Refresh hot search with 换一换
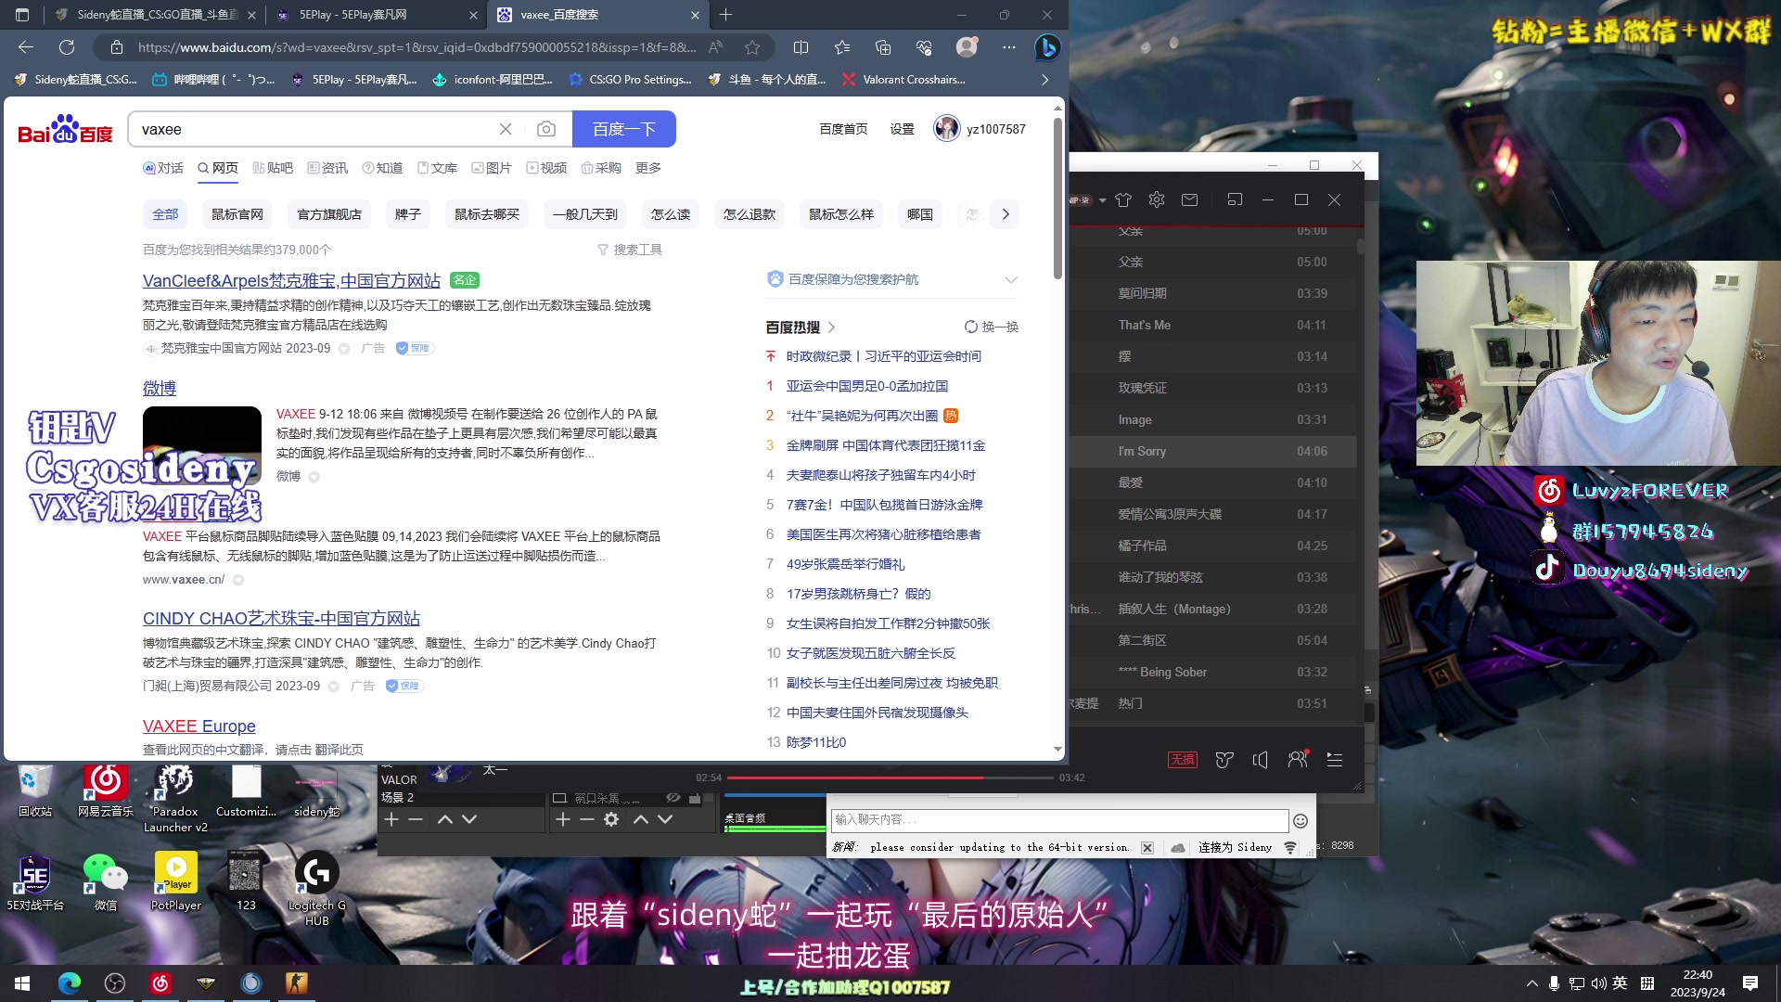 [x=992, y=327]
